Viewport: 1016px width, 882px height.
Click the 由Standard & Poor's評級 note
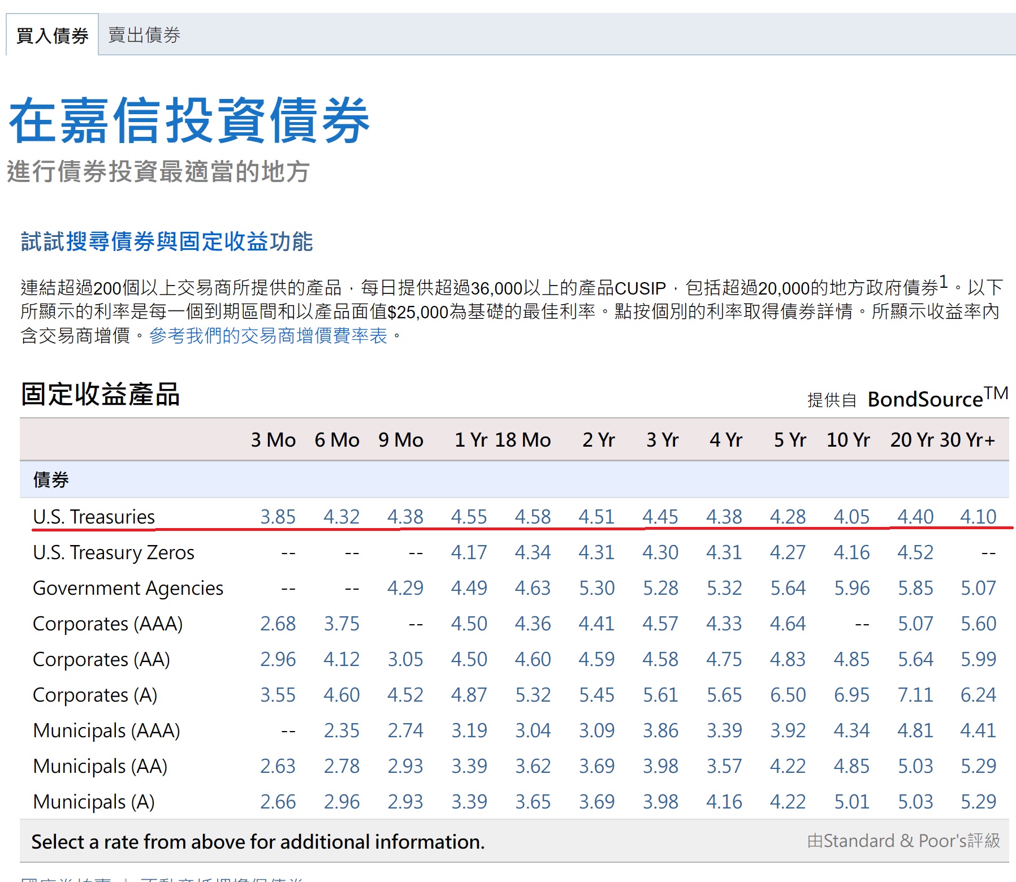[903, 841]
